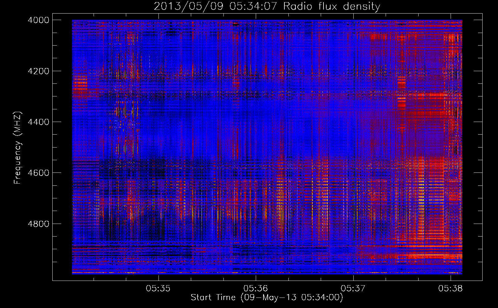Click the 05:36 time axis label

coord(256,288)
